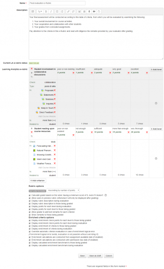Remove the Statements module from the criterion
This screenshot has height=269, width=164.
(x=55, y=95)
